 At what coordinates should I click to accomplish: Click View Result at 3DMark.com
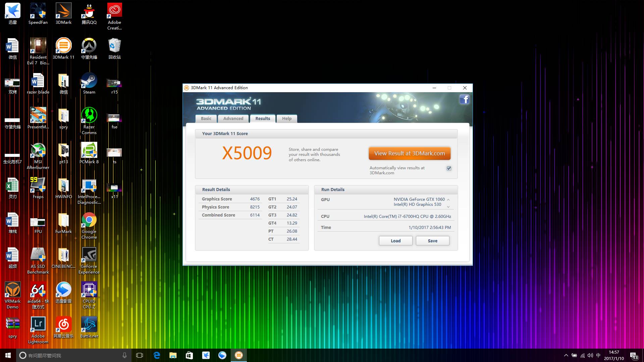[409, 153]
